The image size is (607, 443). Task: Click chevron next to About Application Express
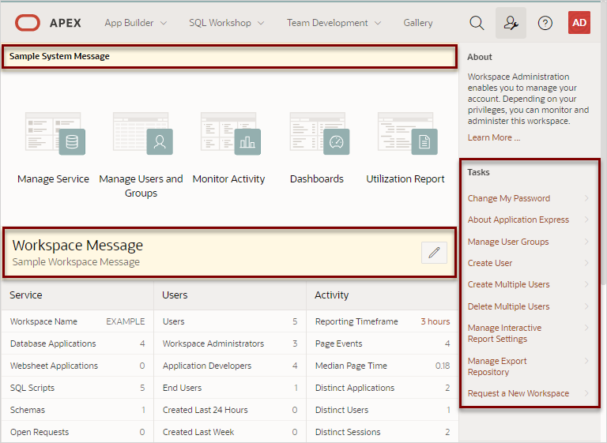[x=586, y=220]
